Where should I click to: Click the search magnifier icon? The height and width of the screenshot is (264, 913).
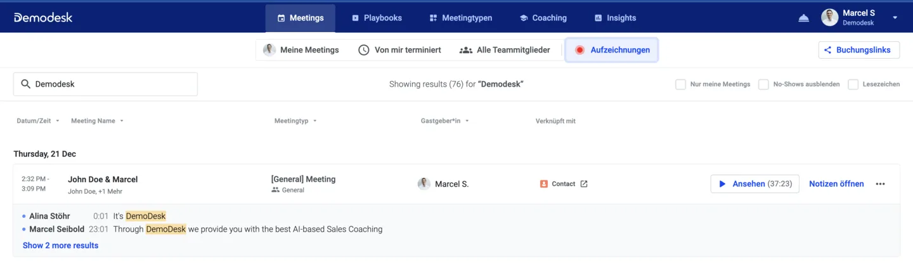(x=25, y=84)
